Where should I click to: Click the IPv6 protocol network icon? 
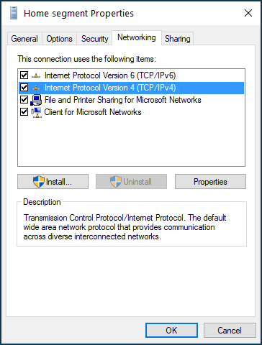(x=36, y=75)
